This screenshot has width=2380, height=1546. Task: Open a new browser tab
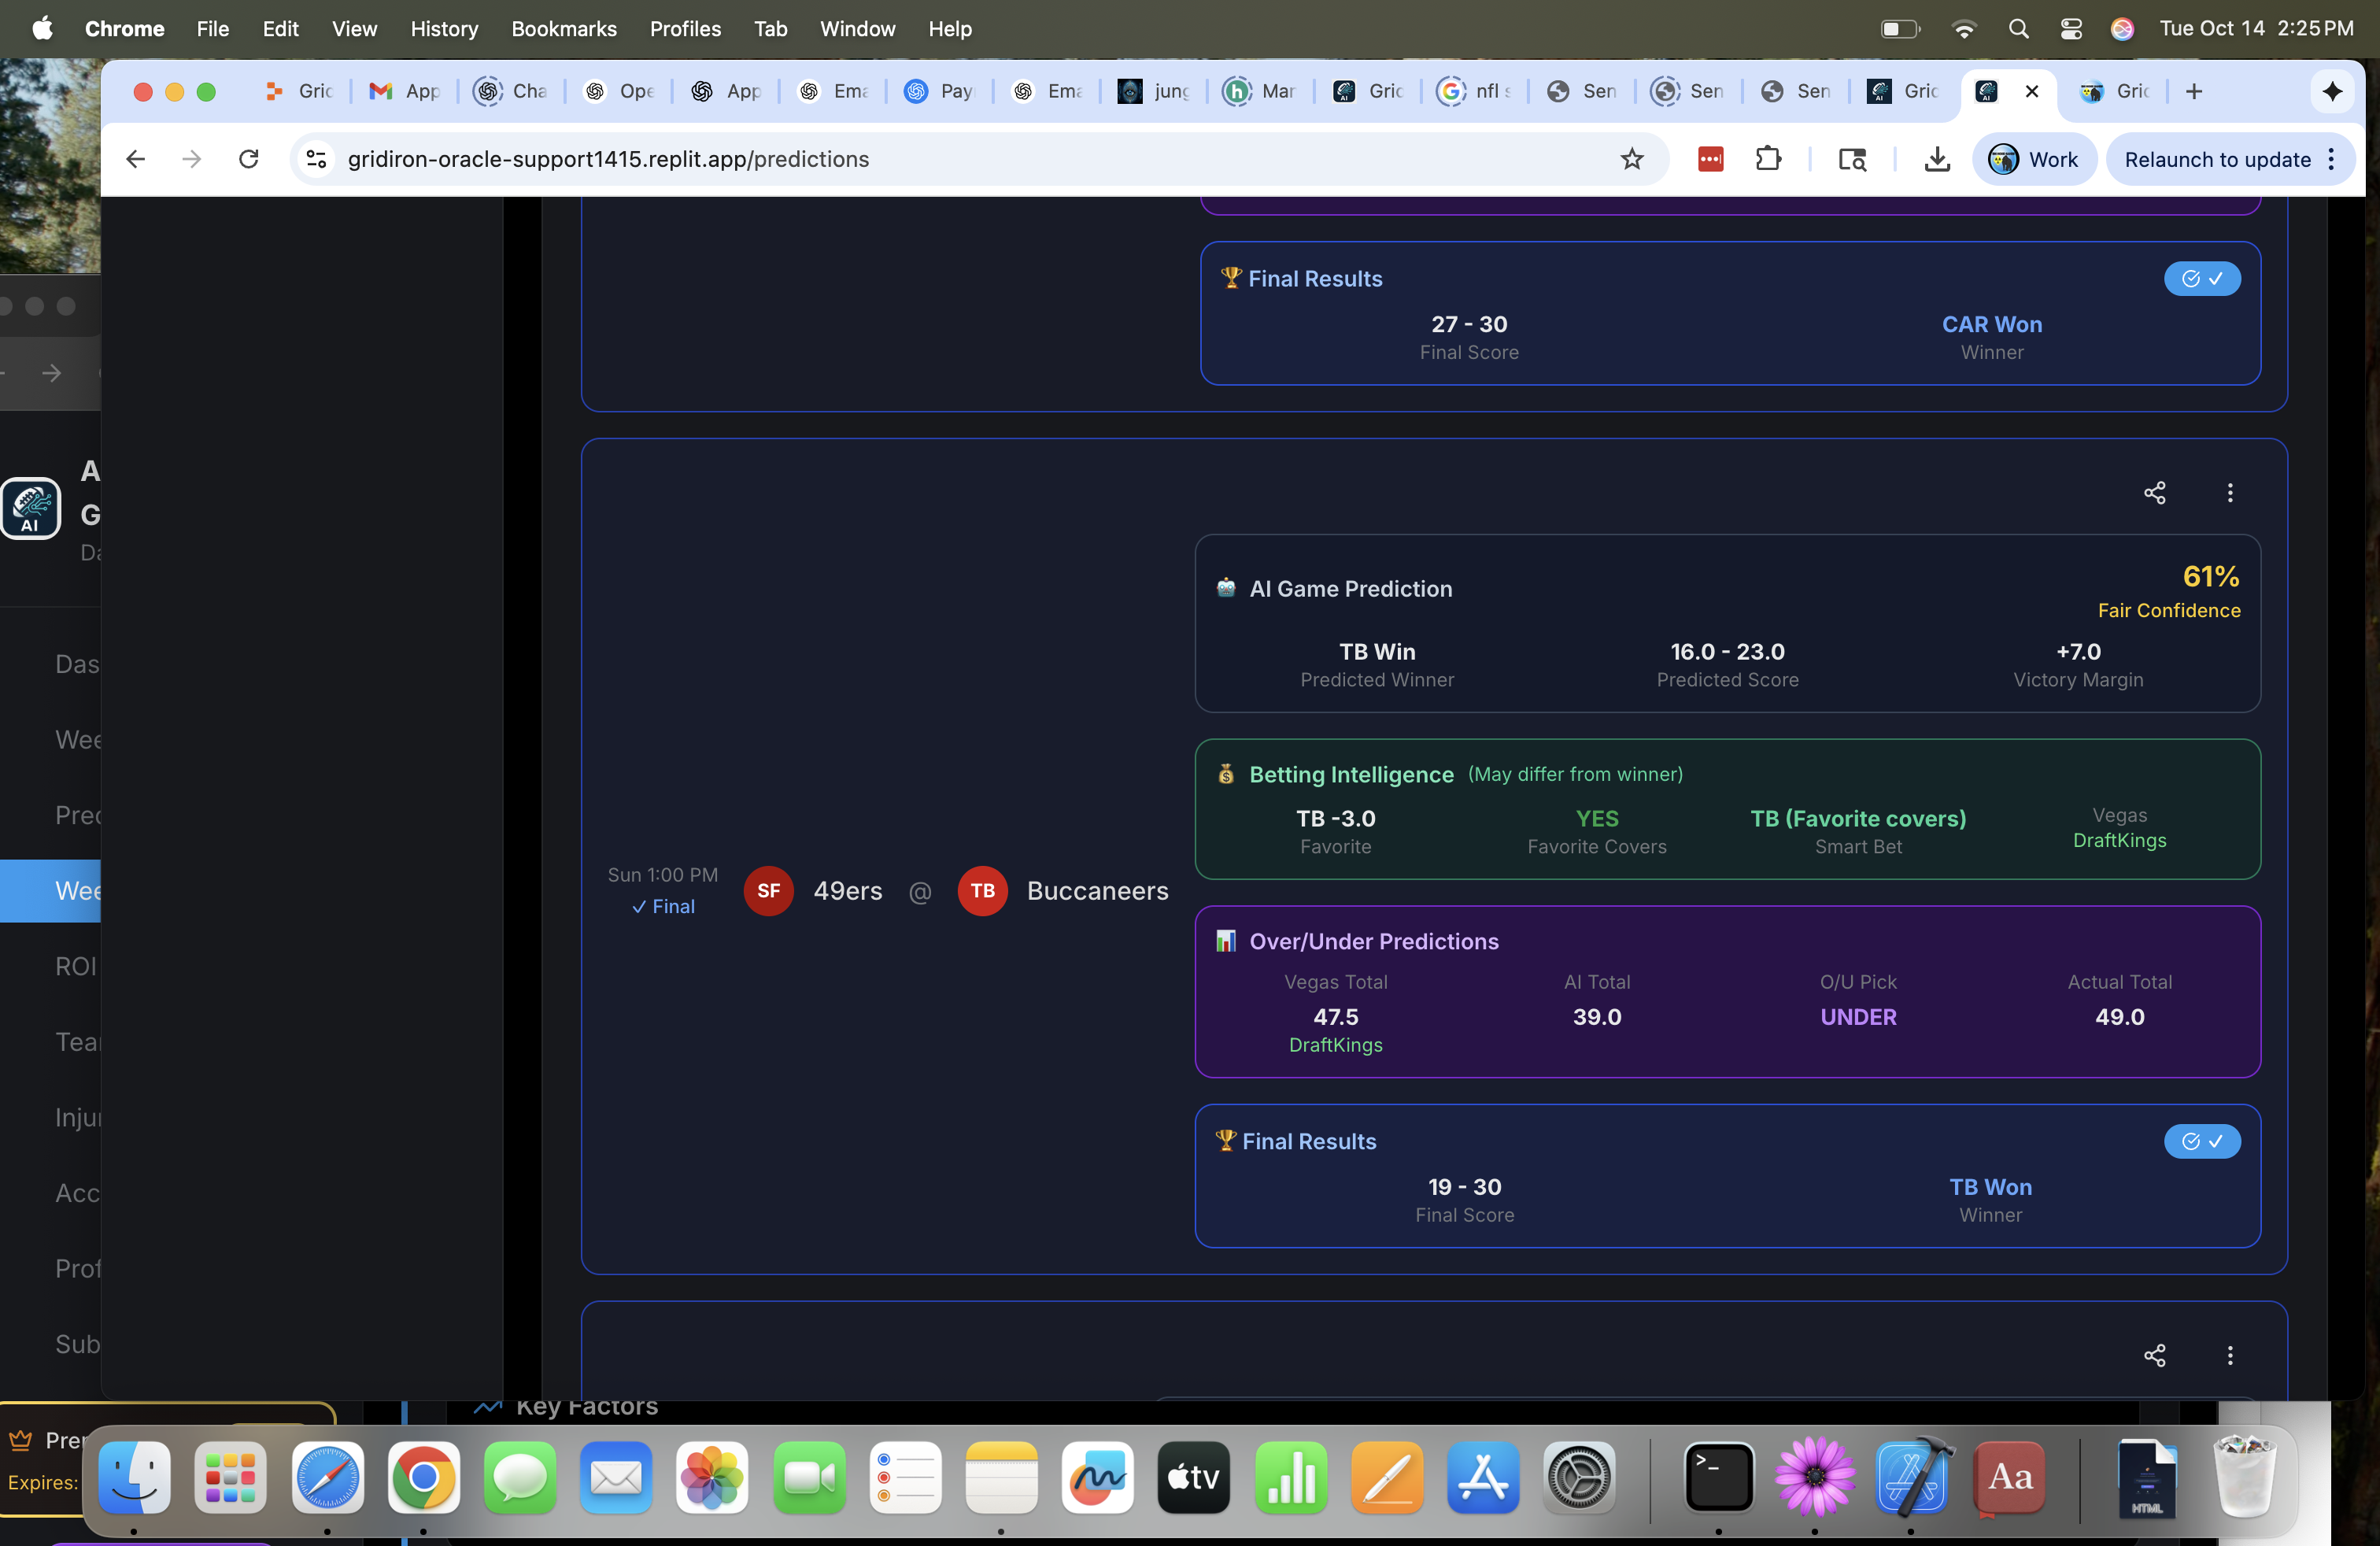pos(2193,91)
